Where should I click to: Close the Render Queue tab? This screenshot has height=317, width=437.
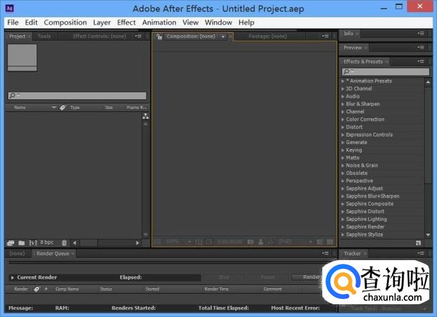[x=72, y=254]
